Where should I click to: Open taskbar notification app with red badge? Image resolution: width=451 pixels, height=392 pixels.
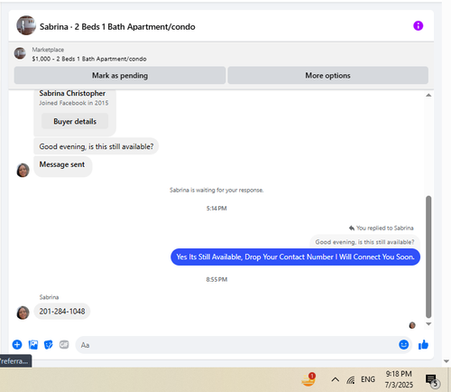pyautogui.click(x=308, y=379)
